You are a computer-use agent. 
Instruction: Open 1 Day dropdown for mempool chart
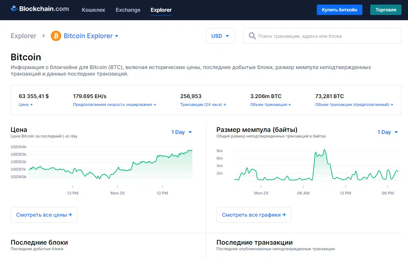[388, 132]
